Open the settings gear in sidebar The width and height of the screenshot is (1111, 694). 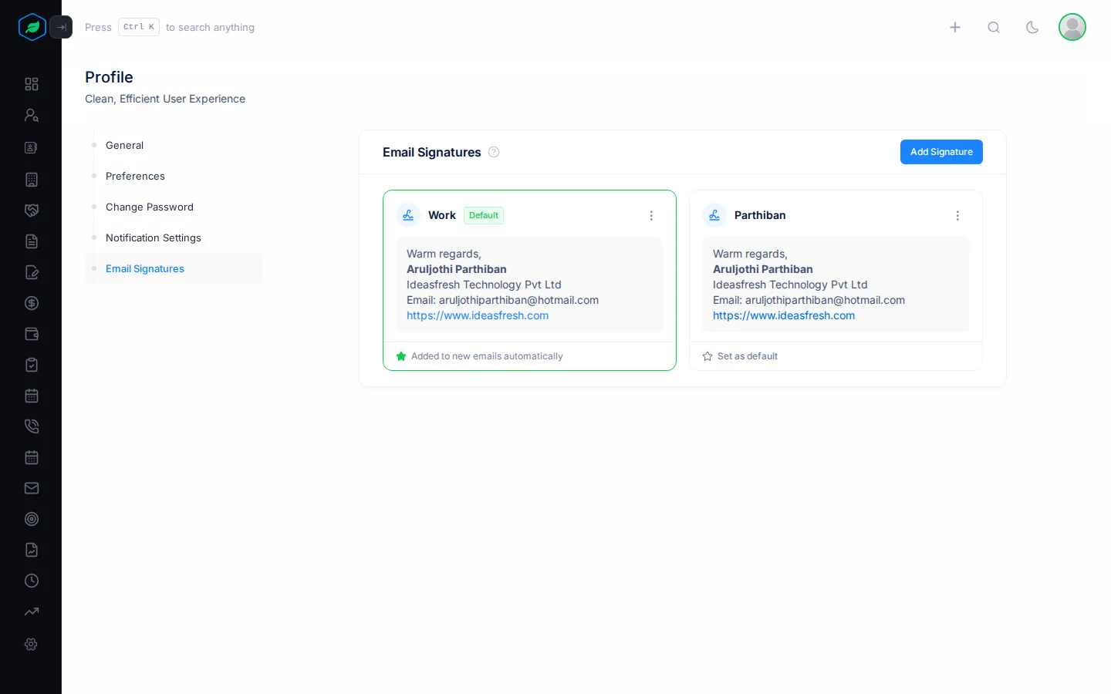(32, 644)
